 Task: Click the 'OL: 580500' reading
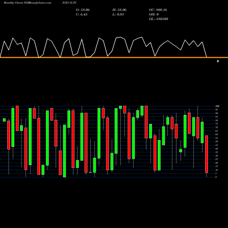click(x=158, y=19)
